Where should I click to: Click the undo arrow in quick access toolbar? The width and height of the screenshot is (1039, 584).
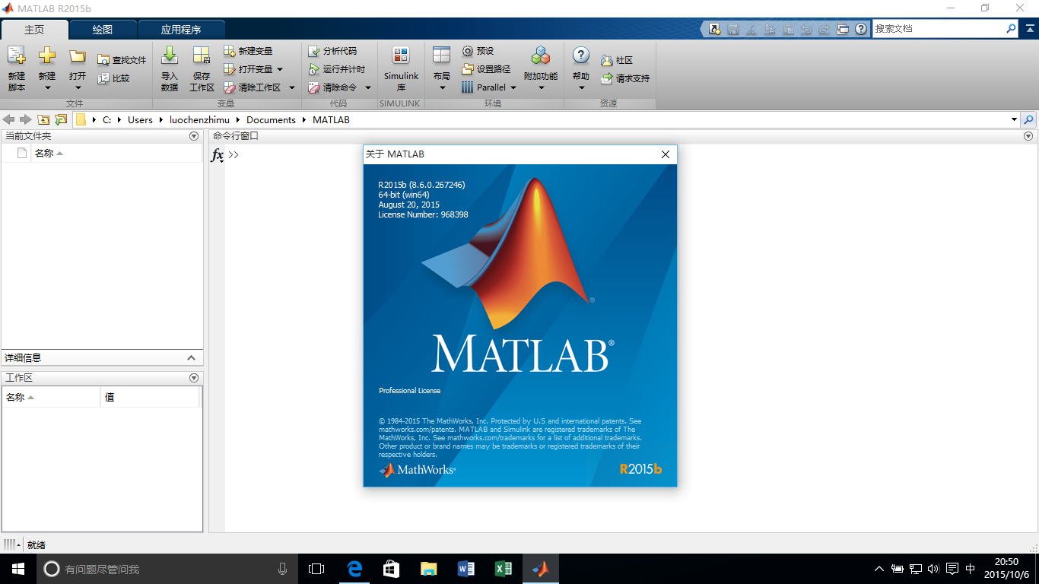click(806, 29)
